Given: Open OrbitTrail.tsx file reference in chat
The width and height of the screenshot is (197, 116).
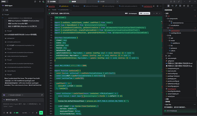Looking at the screenshot, I should [19, 67].
